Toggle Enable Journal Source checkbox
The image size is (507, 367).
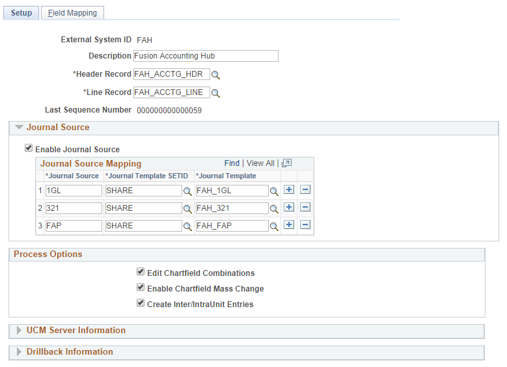click(29, 148)
